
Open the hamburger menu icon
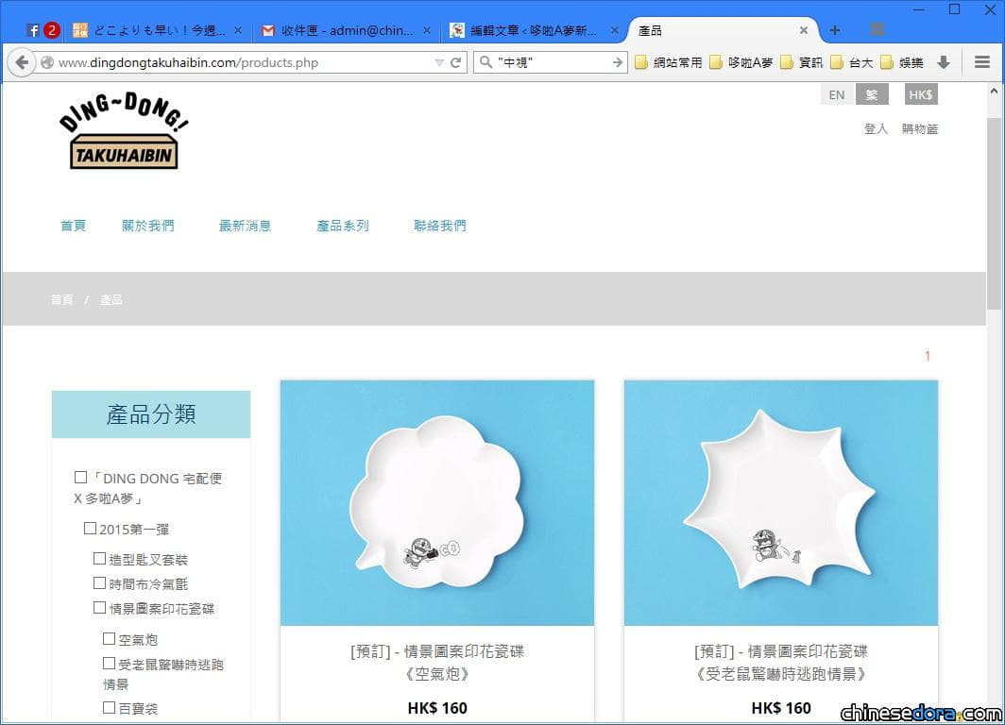[982, 62]
